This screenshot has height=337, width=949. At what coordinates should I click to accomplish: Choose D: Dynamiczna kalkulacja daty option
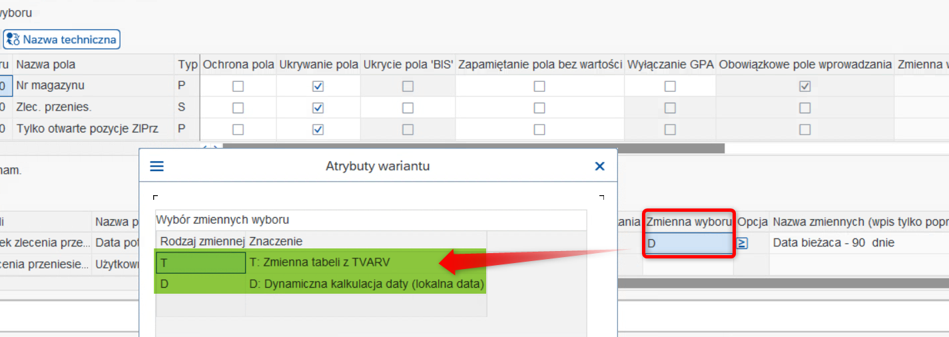[366, 284]
